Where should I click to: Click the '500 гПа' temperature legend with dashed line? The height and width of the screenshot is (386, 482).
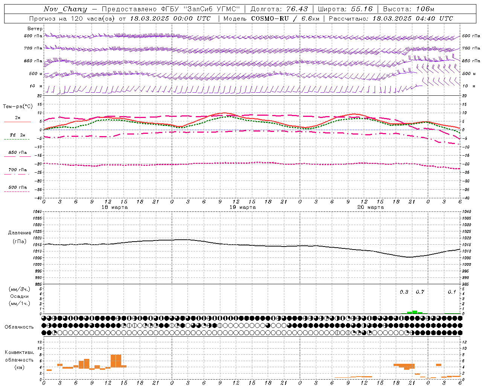[18, 187]
